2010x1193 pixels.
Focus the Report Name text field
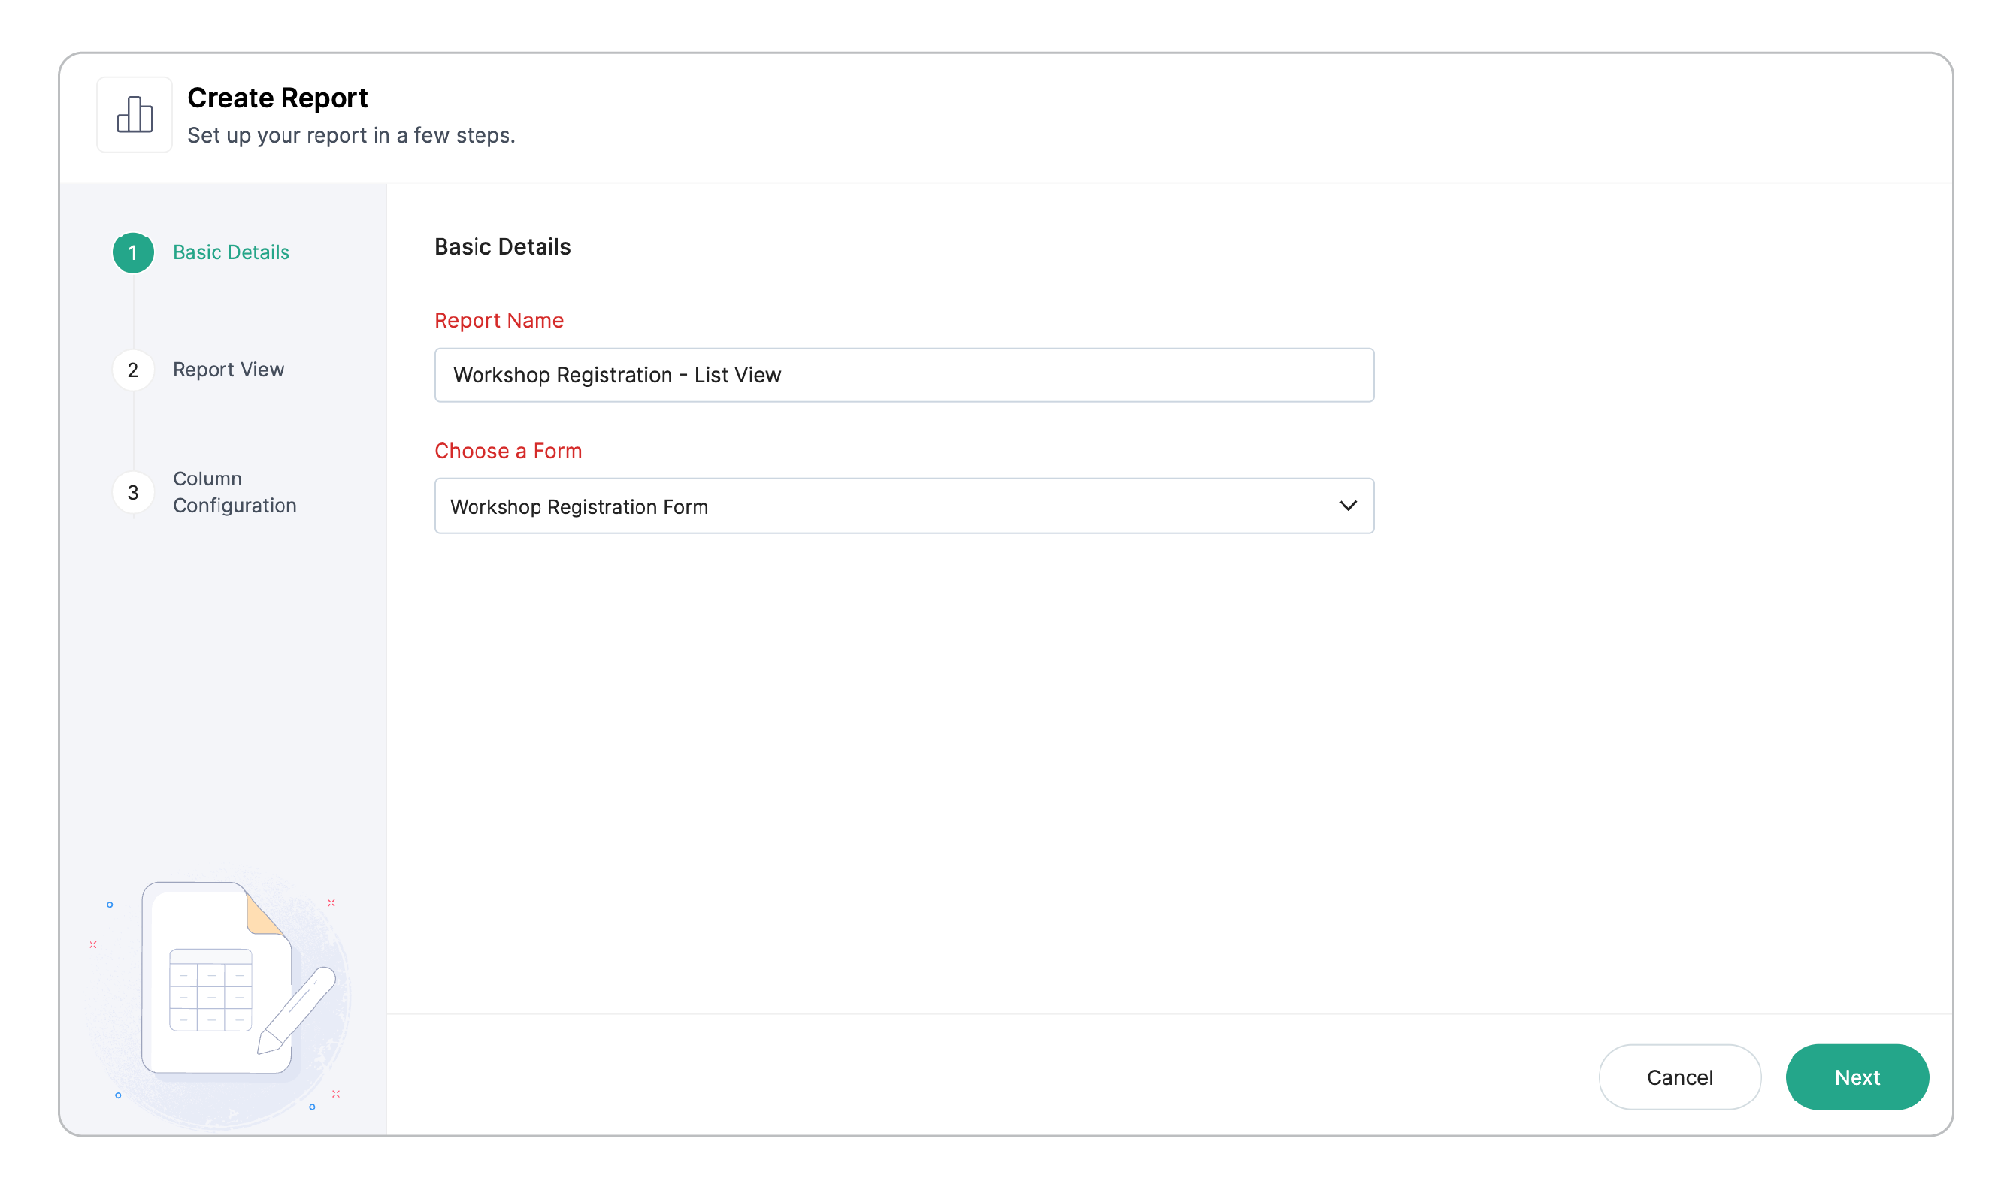click(904, 375)
